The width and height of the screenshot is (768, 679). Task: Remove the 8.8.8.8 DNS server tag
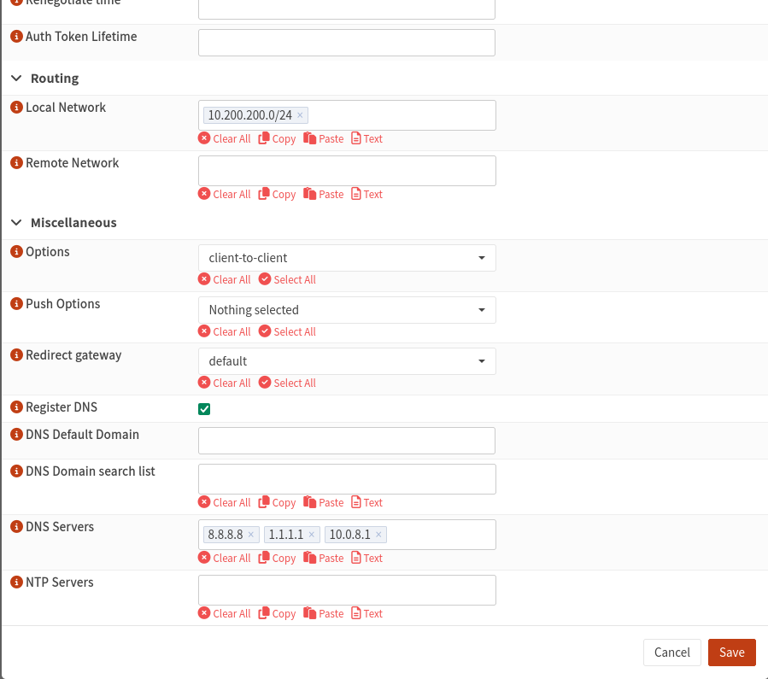click(251, 534)
